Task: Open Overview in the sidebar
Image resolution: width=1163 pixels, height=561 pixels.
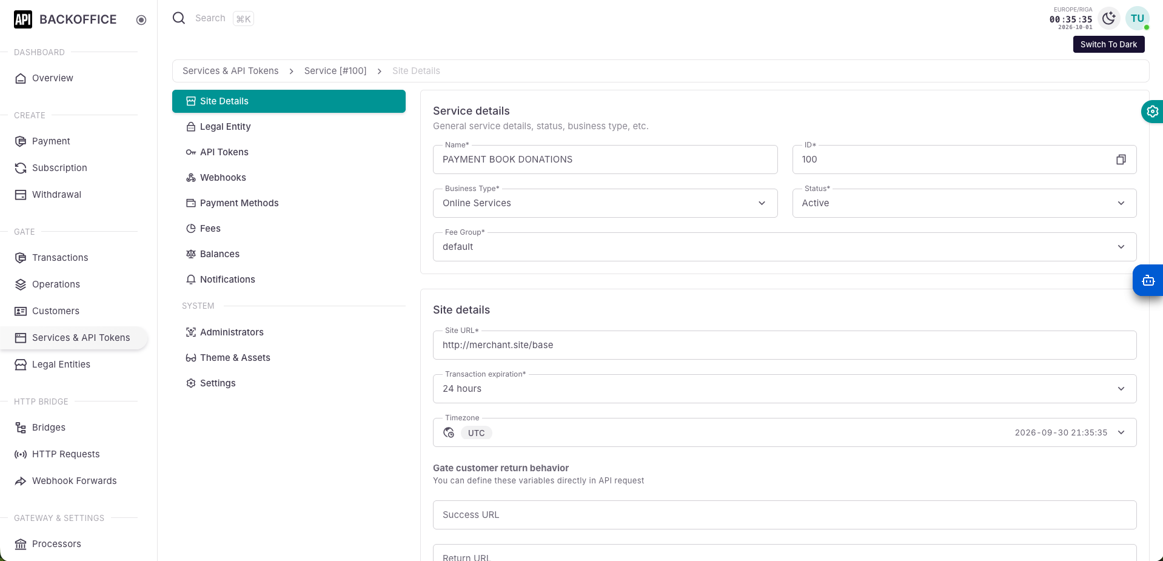Action: click(53, 78)
